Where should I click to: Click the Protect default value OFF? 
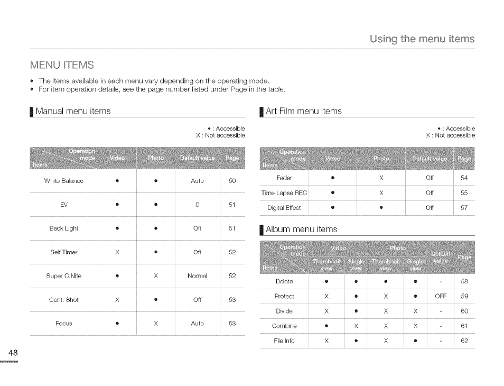pyautogui.click(x=441, y=296)
